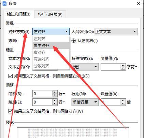The width and height of the screenshot is (144, 138).
Task: Close the 段落 dialog window
Action: point(139,4)
